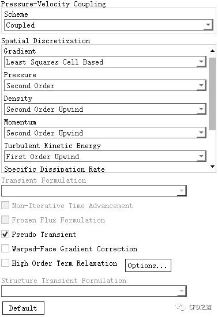Image resolution: width=218 pixels, height=317 pixels.
Task: Enable High Order Term Relaxation
Action: tap(5, 263)
